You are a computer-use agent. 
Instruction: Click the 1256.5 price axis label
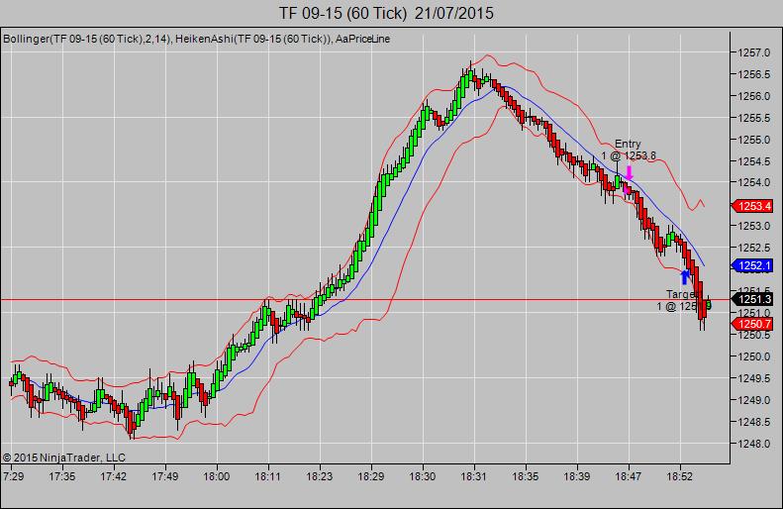click(754, 74)
